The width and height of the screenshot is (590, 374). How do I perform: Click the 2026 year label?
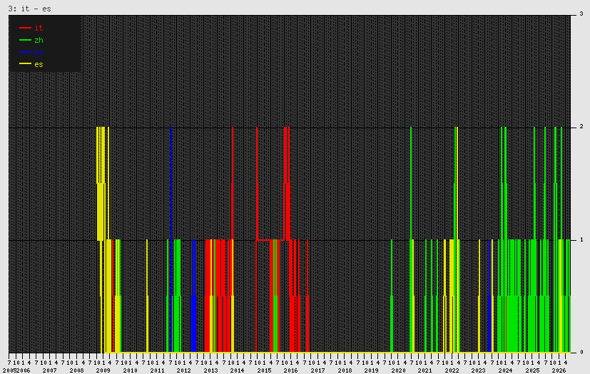coord(559,370)
